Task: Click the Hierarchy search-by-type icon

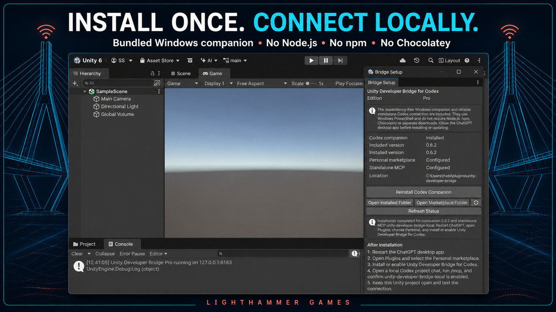Action: (x=158, y=83)
